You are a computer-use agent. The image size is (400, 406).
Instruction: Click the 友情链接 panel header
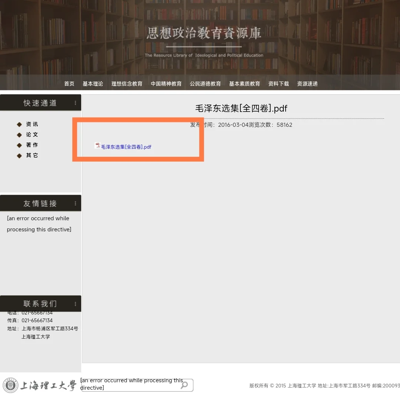click(x=41, y=203)
